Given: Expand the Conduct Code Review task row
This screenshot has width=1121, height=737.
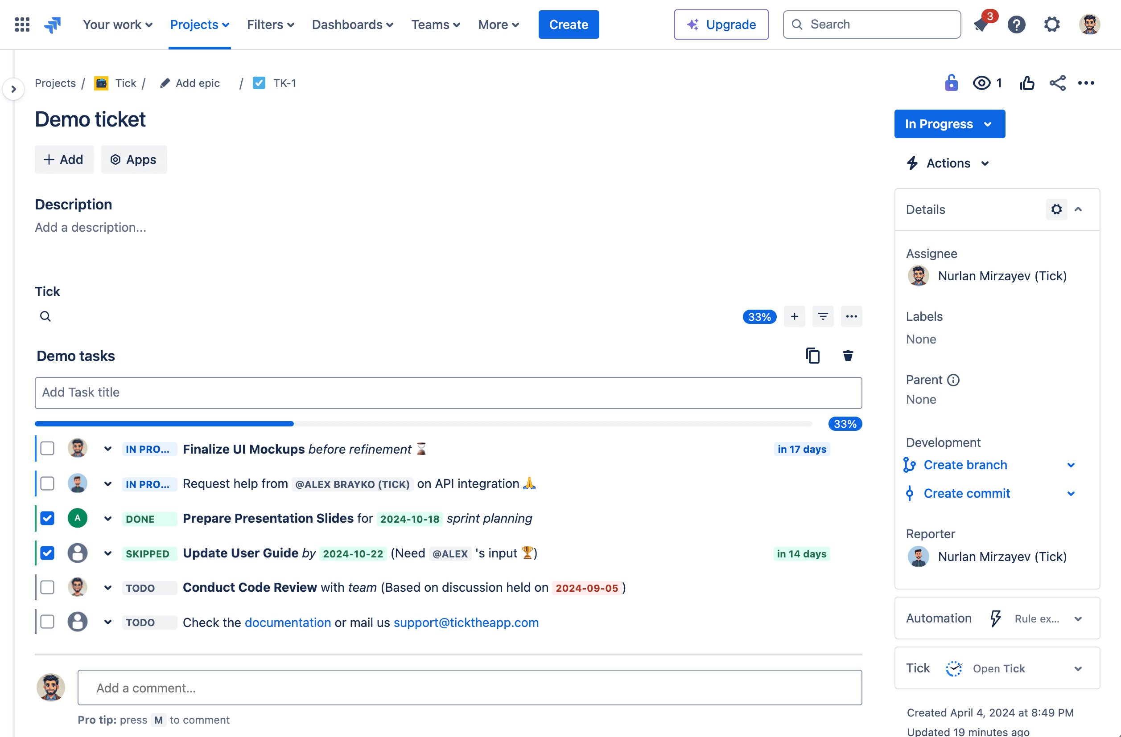Looking at the screenshot, I should (x=107, y=587).
